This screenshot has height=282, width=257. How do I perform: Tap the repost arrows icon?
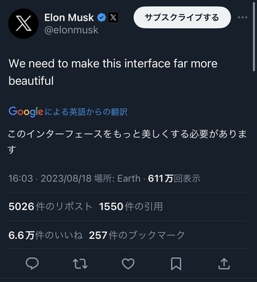[80, 264]
